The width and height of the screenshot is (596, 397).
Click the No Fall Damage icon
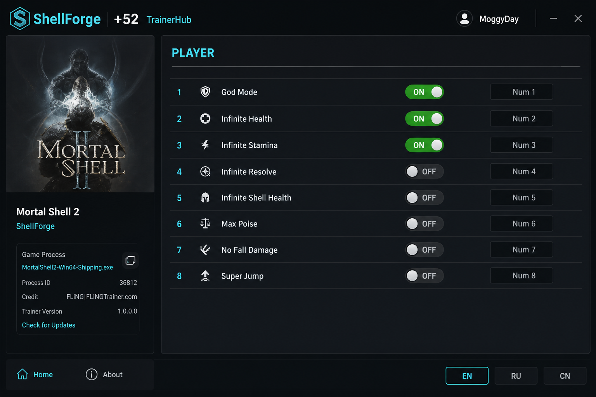point(205,250)
